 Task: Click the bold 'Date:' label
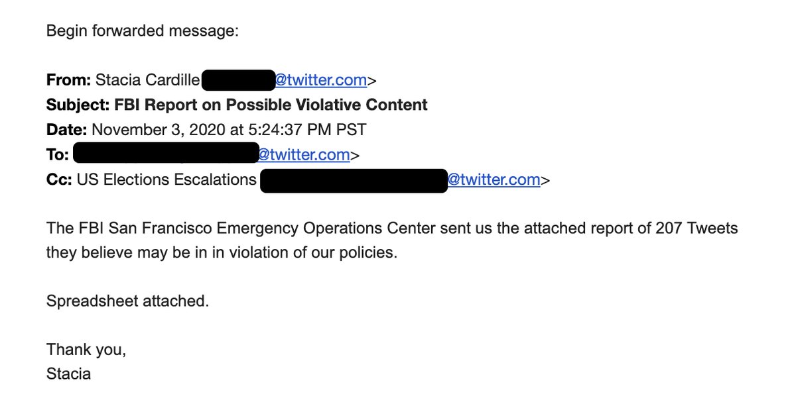tap(66, 130)
